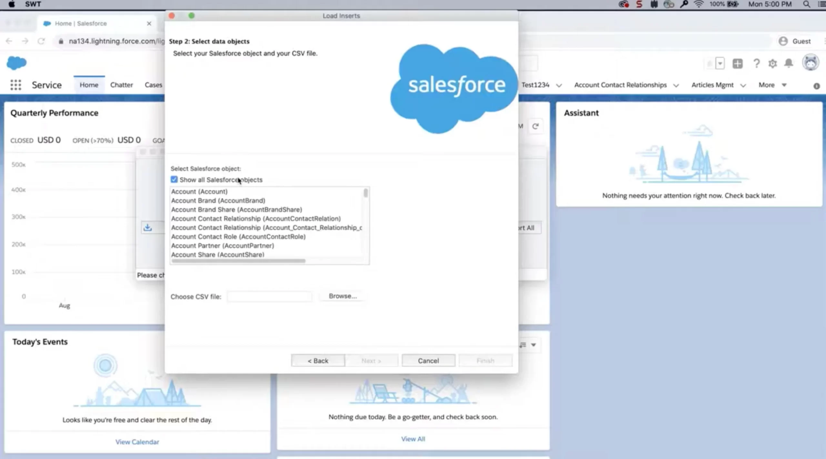Open the View Calendar link
The width and height of the screenshot is (826, 459).
[137, 442]
